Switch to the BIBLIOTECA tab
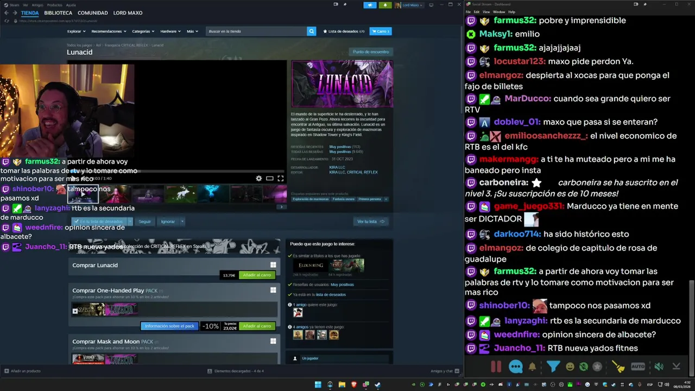This screenshot has height=391, width=695. (58, 12)
